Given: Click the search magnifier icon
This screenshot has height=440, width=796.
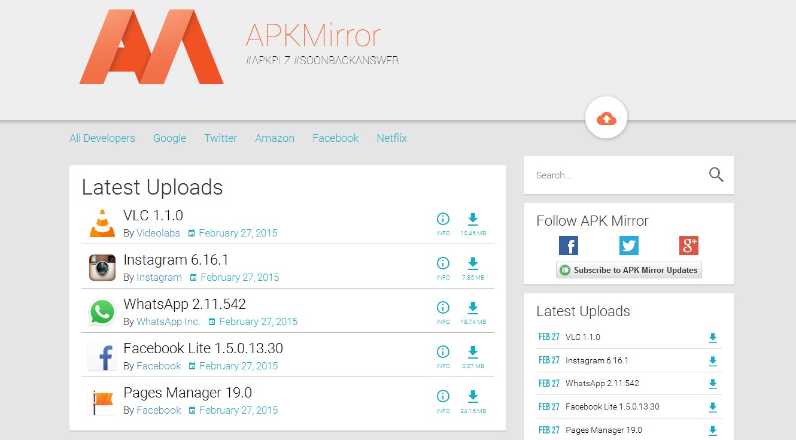Looking at the screenshot, I should pyautogui.click(x=716, y=175).
